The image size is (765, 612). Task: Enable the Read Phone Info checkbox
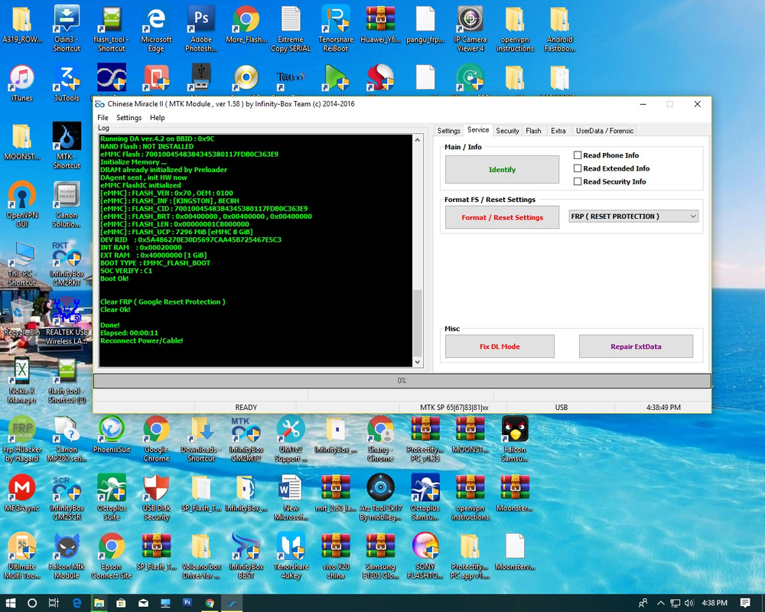578,155
